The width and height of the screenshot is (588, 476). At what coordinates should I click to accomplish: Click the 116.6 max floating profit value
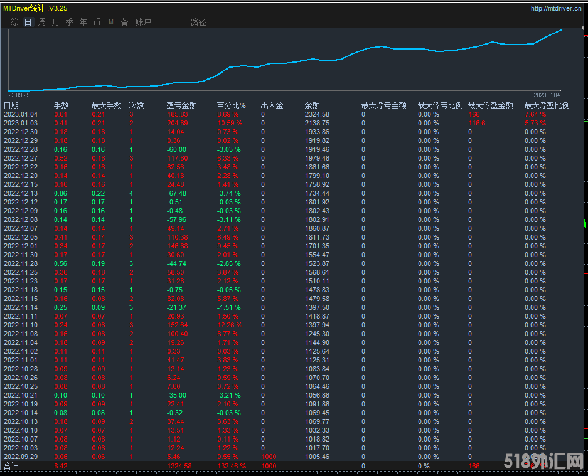(x=477, y=124)
